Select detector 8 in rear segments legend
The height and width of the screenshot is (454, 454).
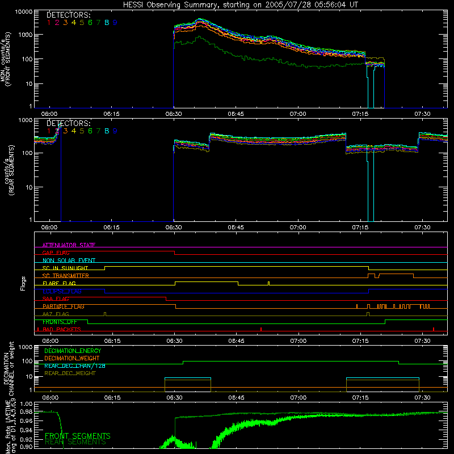pos(107,131)
